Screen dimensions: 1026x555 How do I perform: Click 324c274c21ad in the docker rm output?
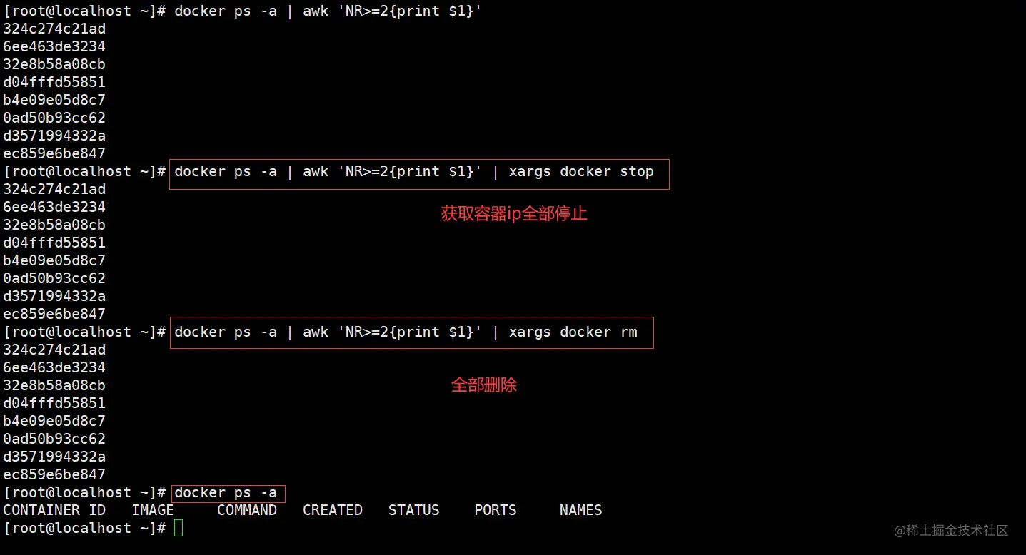point(54,350)
